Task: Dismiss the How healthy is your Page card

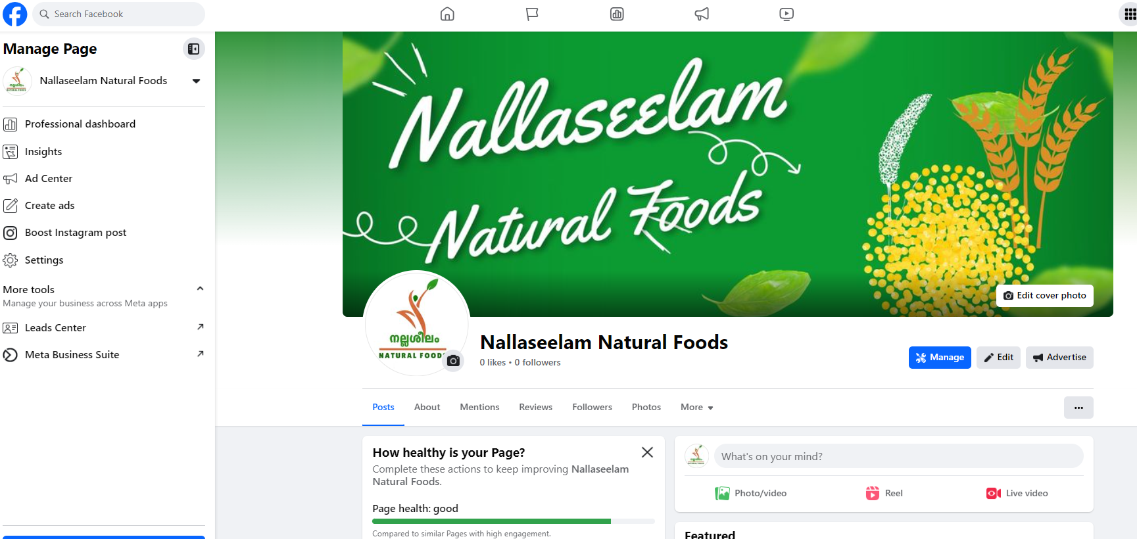Action: click(x=647, y=452)
